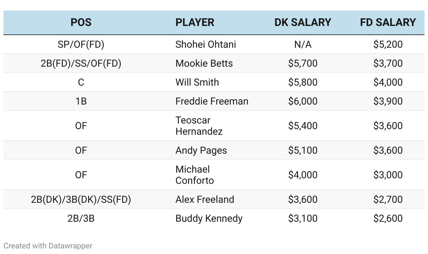The height and width of the screenshot is (254, 428).
Task: Click the N/A DK salary cell
Action: tap(303, 45)
